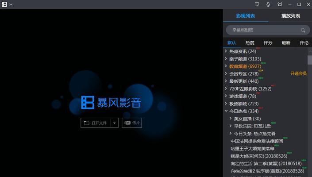This screenshot has width=312, height=177.
Task: Expand the 720P左眼影院 (1252) category
Action: coord(226,88)
